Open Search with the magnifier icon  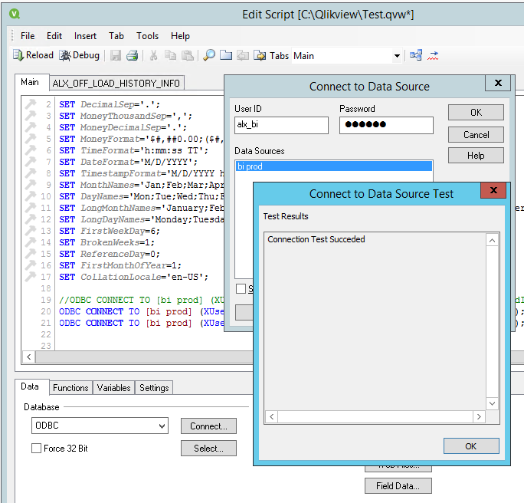click(208, 55)
